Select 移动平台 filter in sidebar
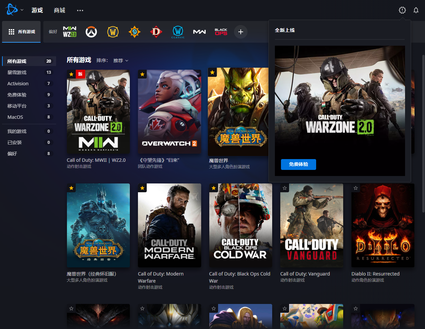Screen dimensions: 425x329 29,106
